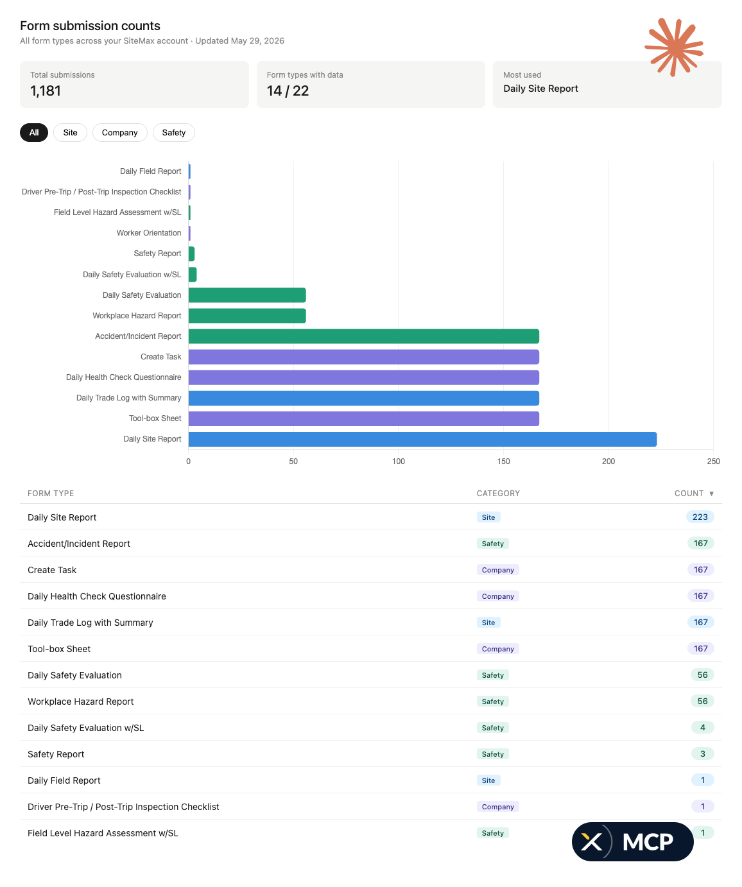Click the Company tag in Create Task row
742x887 pixels.
click(x=498, y=570)
